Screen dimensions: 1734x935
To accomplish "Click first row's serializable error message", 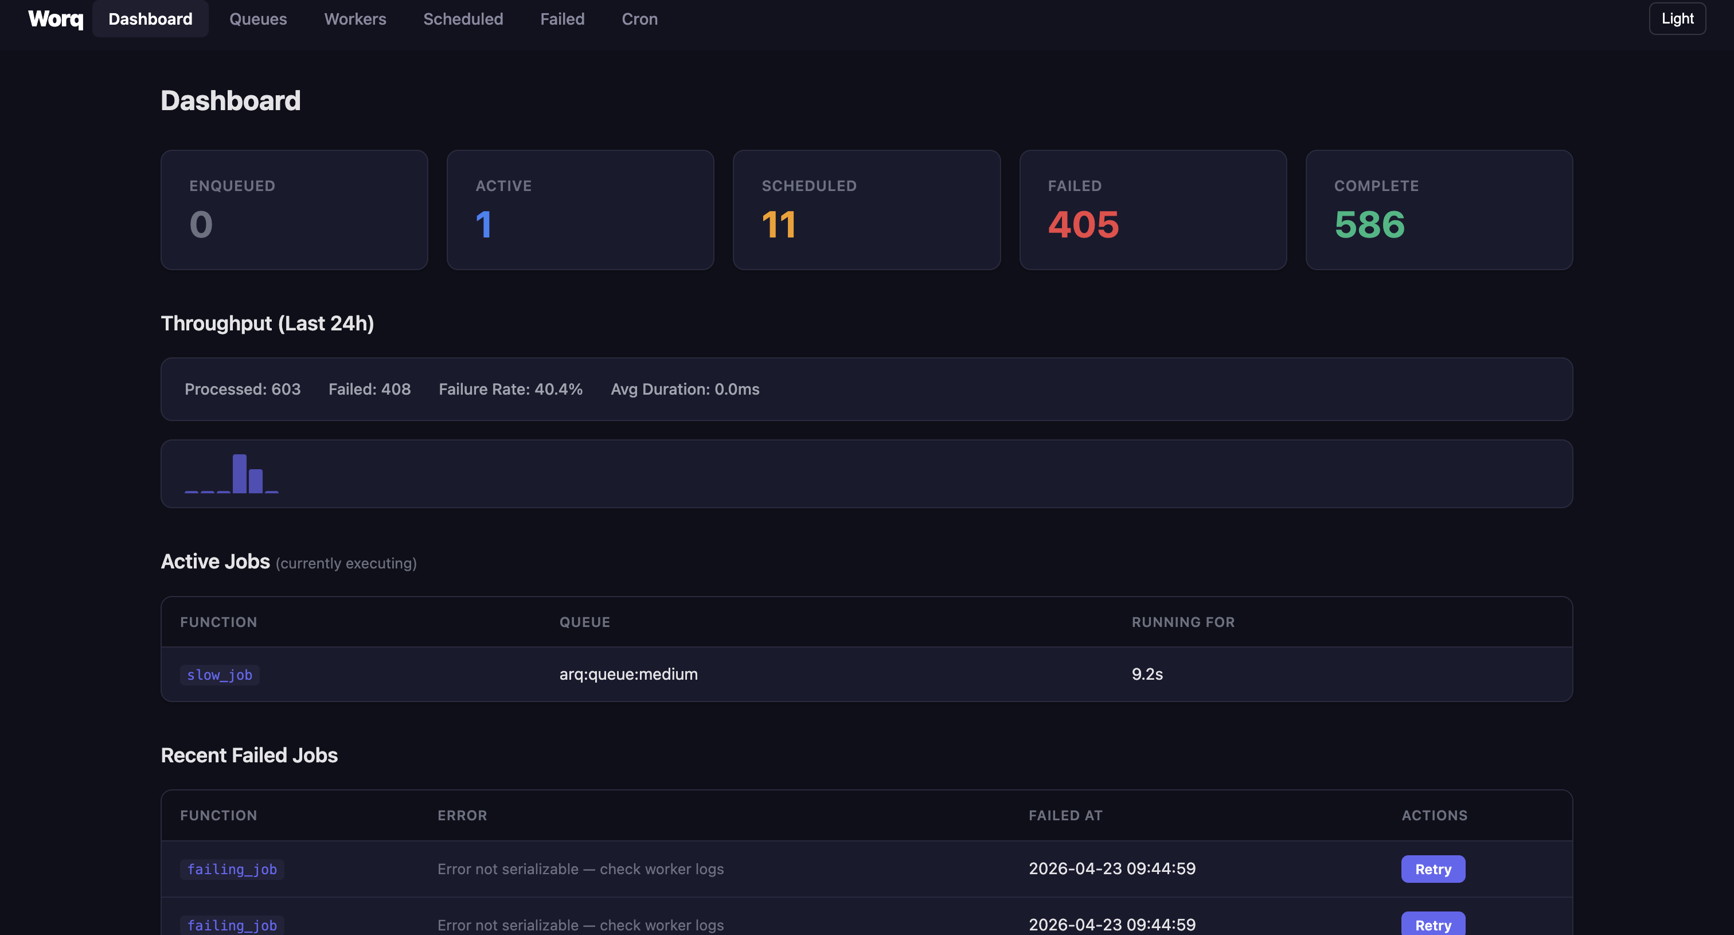I will [580, 869].
